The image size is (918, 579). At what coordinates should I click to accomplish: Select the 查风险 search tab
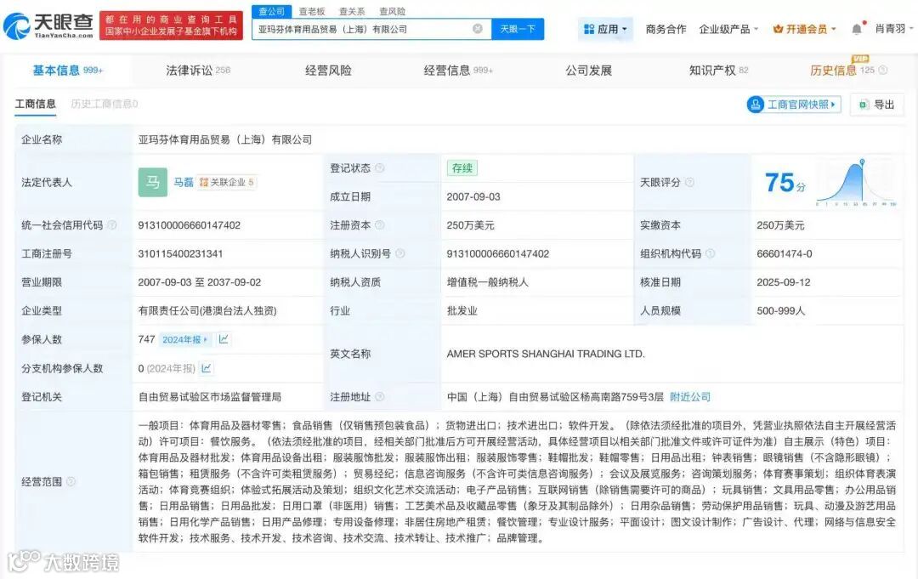coord(392,11)
